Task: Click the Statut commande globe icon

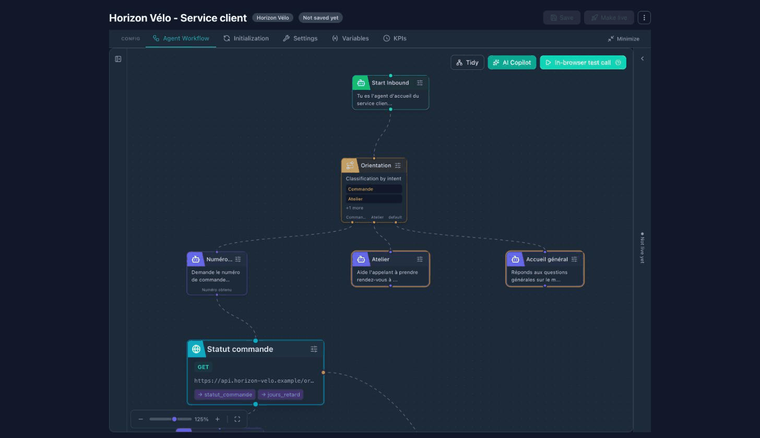Action: (196, 349)
